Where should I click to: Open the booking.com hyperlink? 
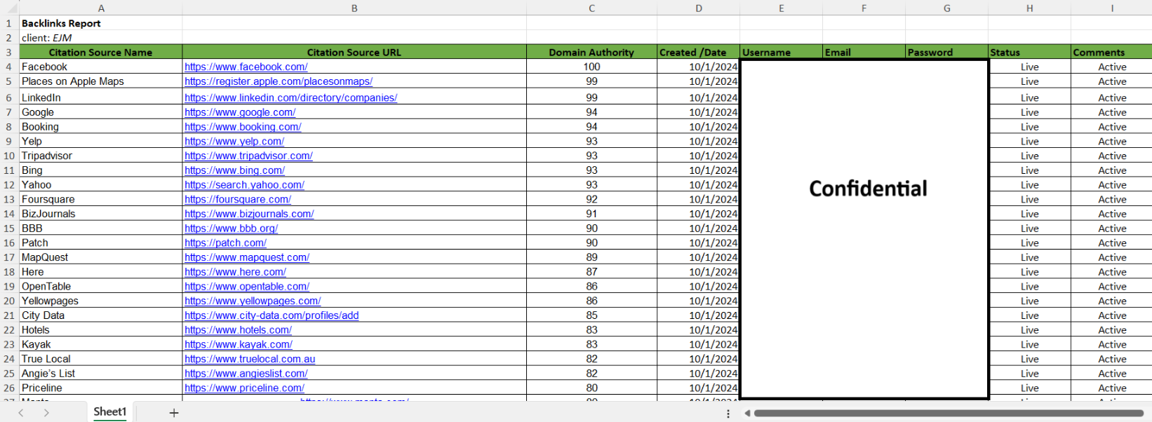click(x=243, y=128)
